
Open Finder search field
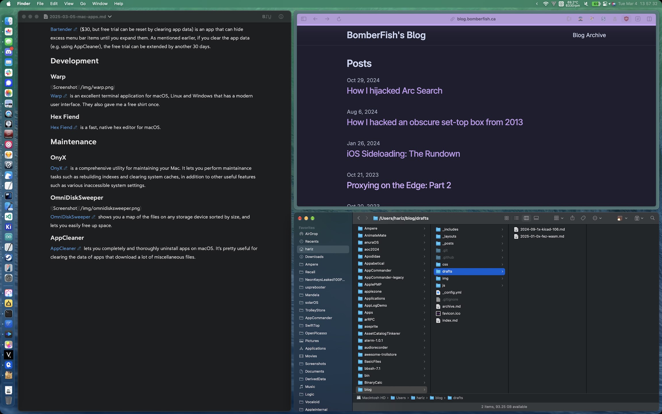(x=653, y=218)
